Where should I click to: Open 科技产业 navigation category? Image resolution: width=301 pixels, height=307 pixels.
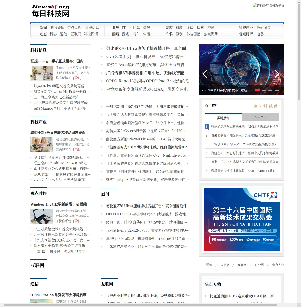click(x=246, y=28)
